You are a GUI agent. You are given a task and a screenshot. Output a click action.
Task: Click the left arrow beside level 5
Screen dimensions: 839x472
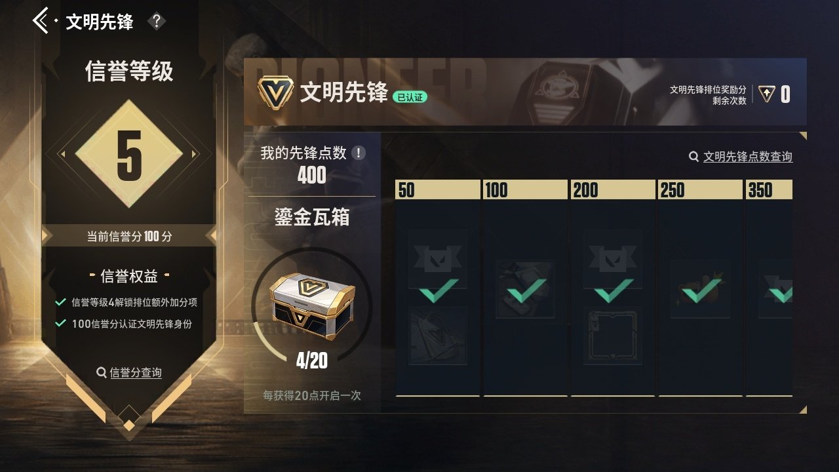62,155
